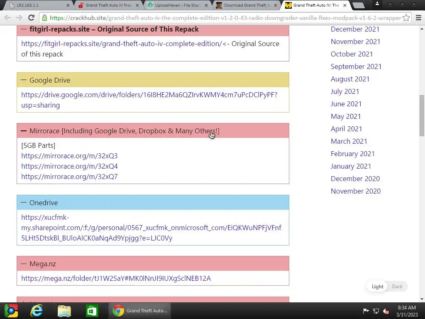Switch to the UploadHaven File Sharing tab
425x319 pixels.
178,5
